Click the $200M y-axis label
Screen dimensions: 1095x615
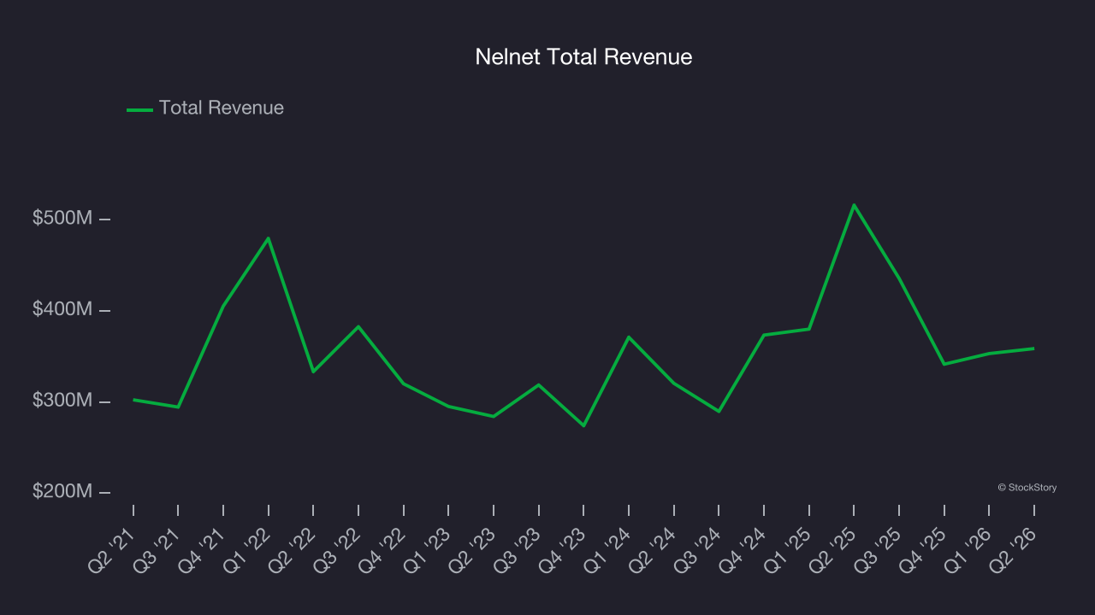pyautogui.click(x=62, y=492)
